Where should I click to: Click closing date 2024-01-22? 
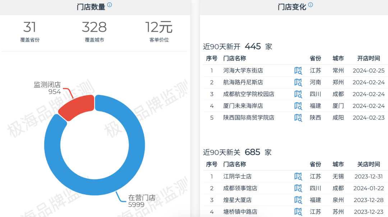pos(369,188)
